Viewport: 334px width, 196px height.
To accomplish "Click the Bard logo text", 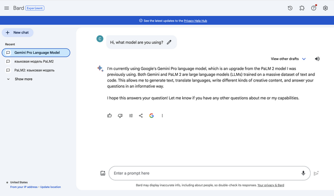I will click(x=19, y=8).
